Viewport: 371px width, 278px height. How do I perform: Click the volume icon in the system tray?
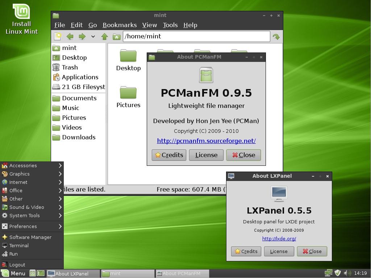pos(347,273)
